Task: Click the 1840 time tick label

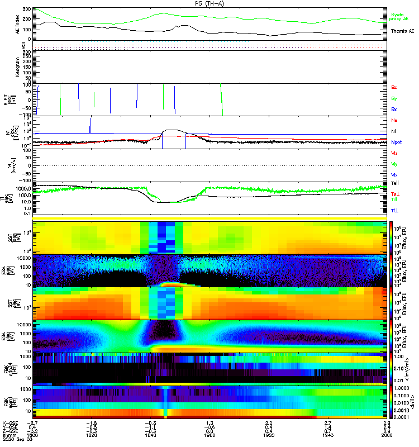Action: coord(150,435)
